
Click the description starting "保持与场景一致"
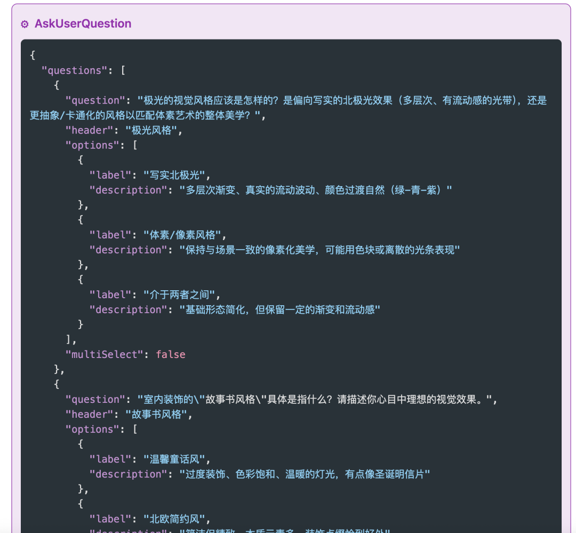click(x=319, y=250)
